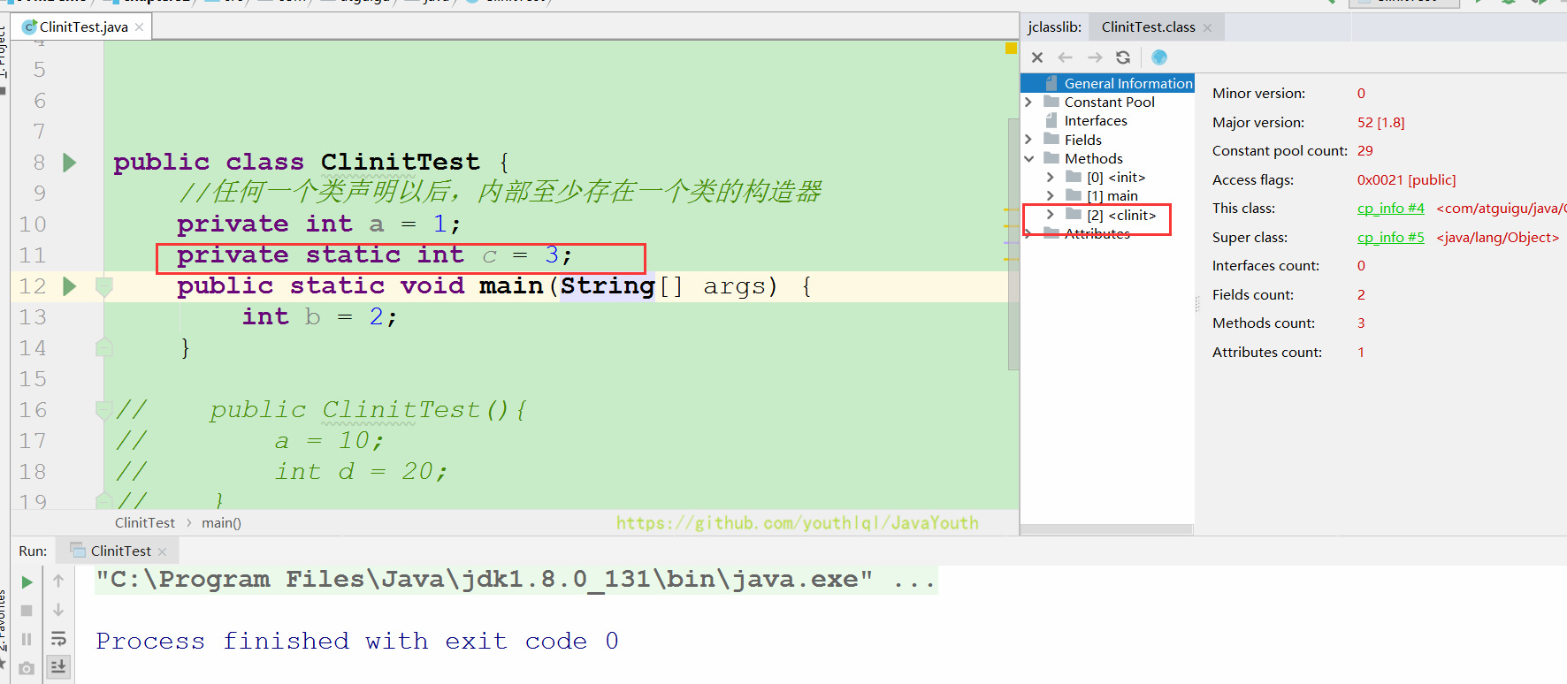The width and height of the screenshot is (1567, 684).
Task: Click jclasslib close X toolbar icon
Action: pyautogui.click(x=1037, y=57)
